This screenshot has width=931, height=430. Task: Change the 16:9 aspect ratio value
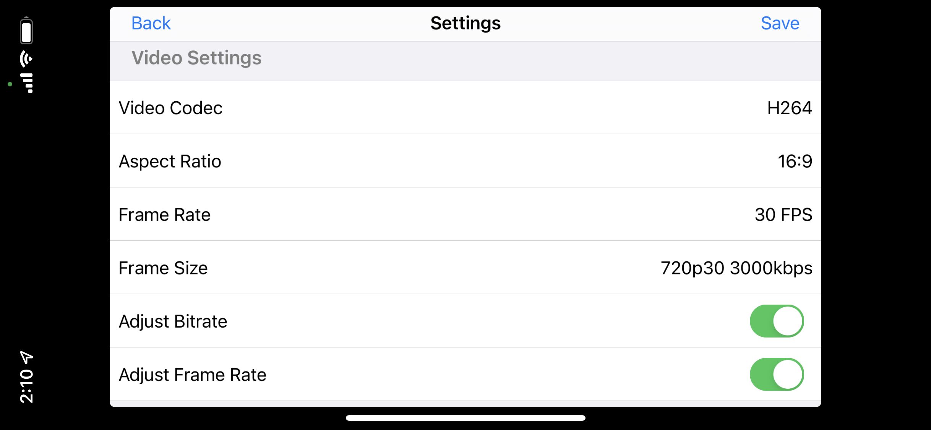pyautogui.click(x=795, y=161)
